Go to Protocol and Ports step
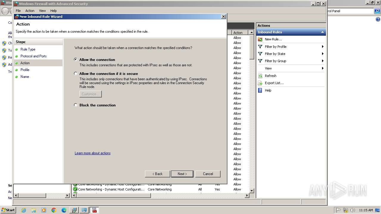 coord(33,56)
